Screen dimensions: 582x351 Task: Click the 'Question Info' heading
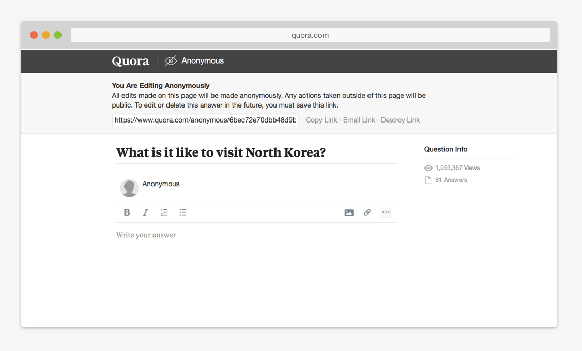(x=446, y=149)
